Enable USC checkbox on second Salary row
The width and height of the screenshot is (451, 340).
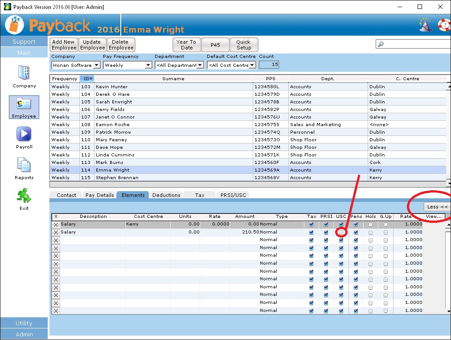coord(341,232)
